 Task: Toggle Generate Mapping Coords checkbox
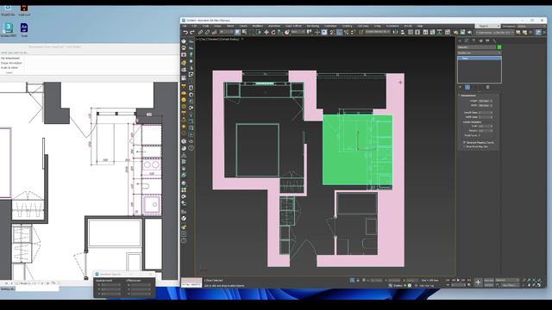coord(464,143)
